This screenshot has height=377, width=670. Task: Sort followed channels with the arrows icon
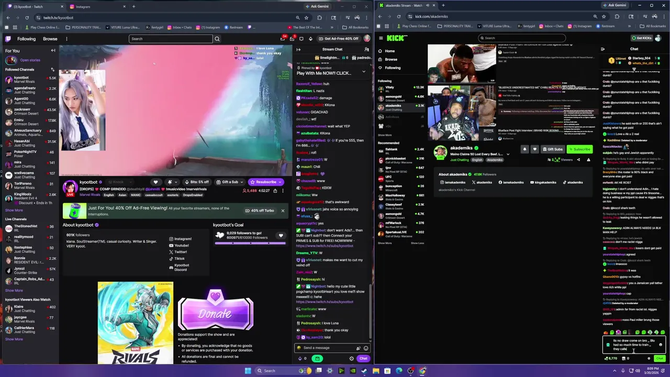(x=52, y=70)
